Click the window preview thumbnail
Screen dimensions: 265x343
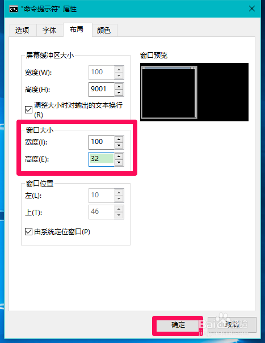point(194,92)
